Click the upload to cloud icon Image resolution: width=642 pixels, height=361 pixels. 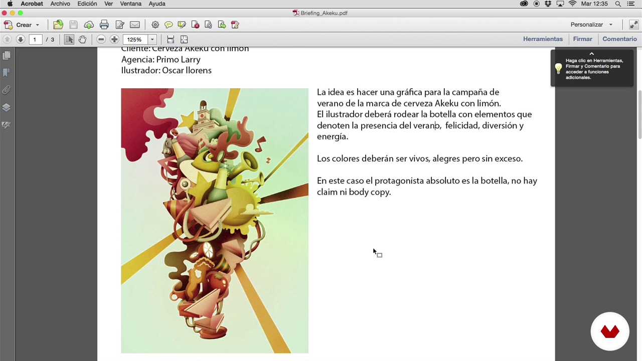pyautogui.click(x=89, y=25)
